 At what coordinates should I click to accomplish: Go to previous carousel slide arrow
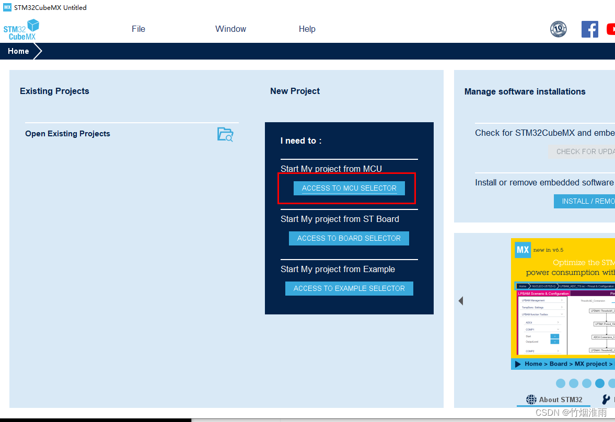pos(461,301)
